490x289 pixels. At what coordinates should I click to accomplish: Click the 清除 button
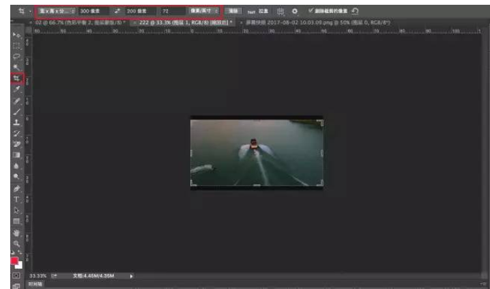[x=233, y=11]
